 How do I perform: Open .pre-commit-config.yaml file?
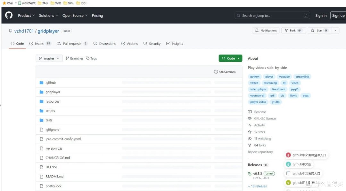tap(63, 139)
